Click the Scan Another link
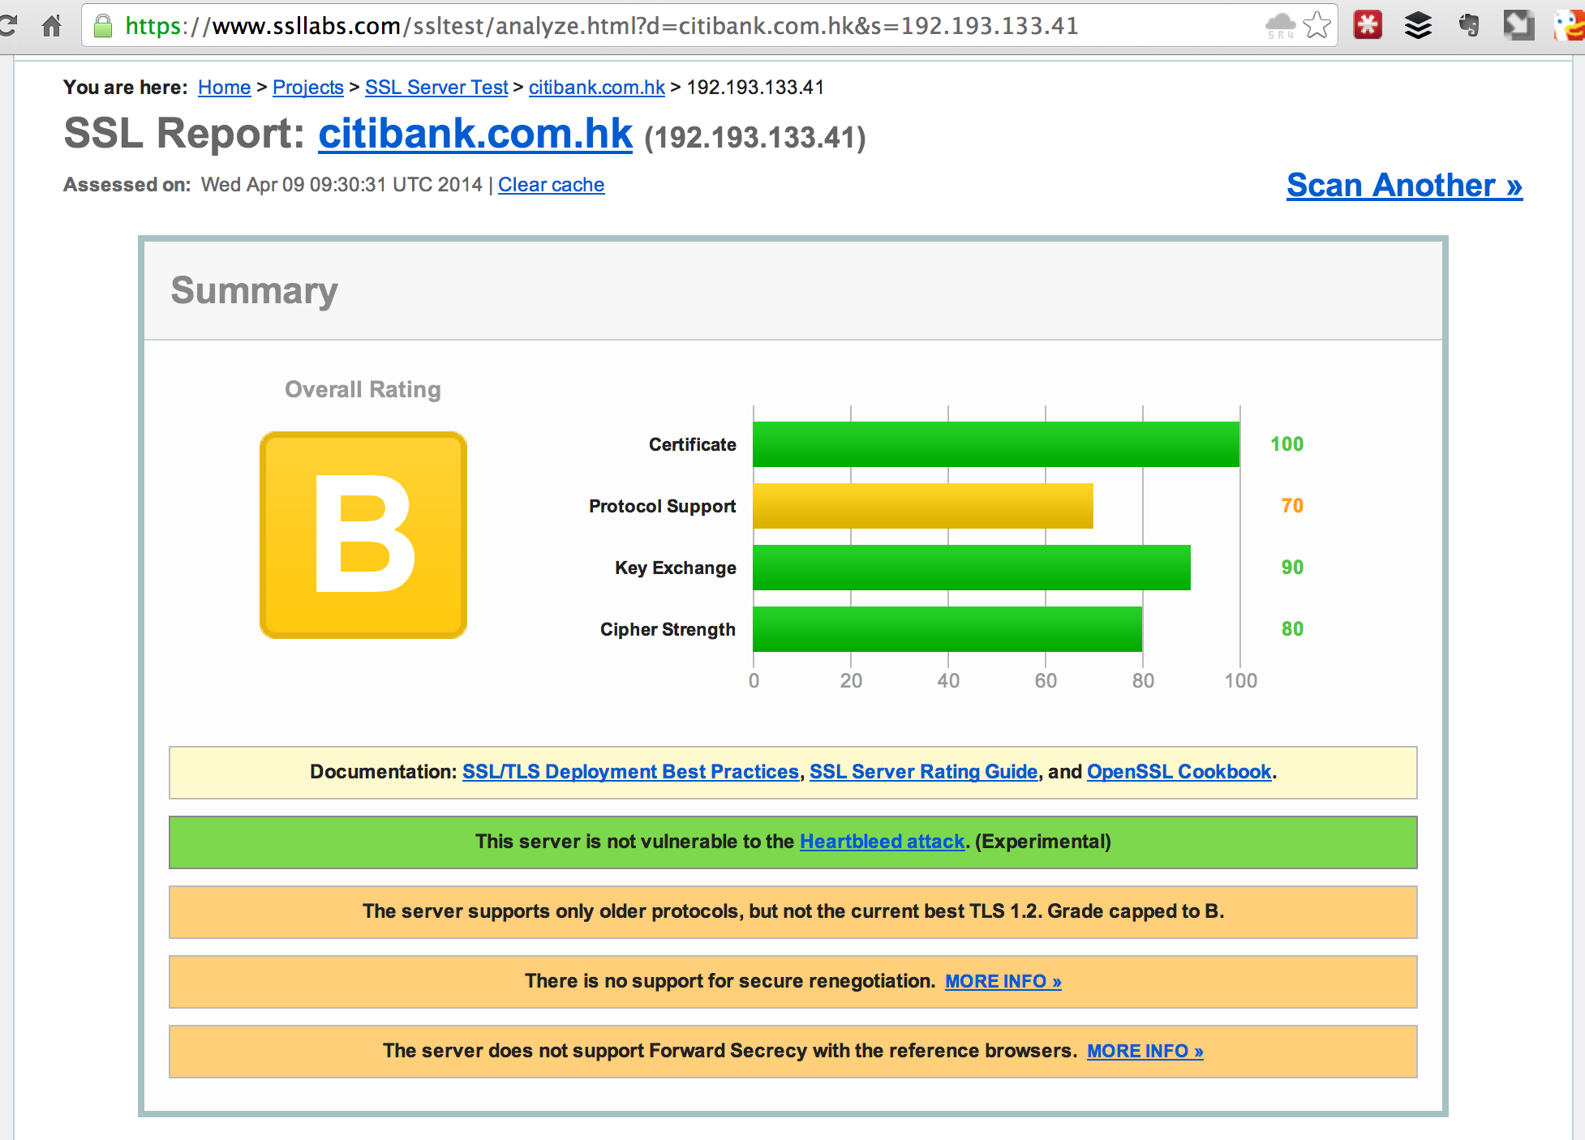This screenshot has height=1140, width=1585. tap(1403, 186)
